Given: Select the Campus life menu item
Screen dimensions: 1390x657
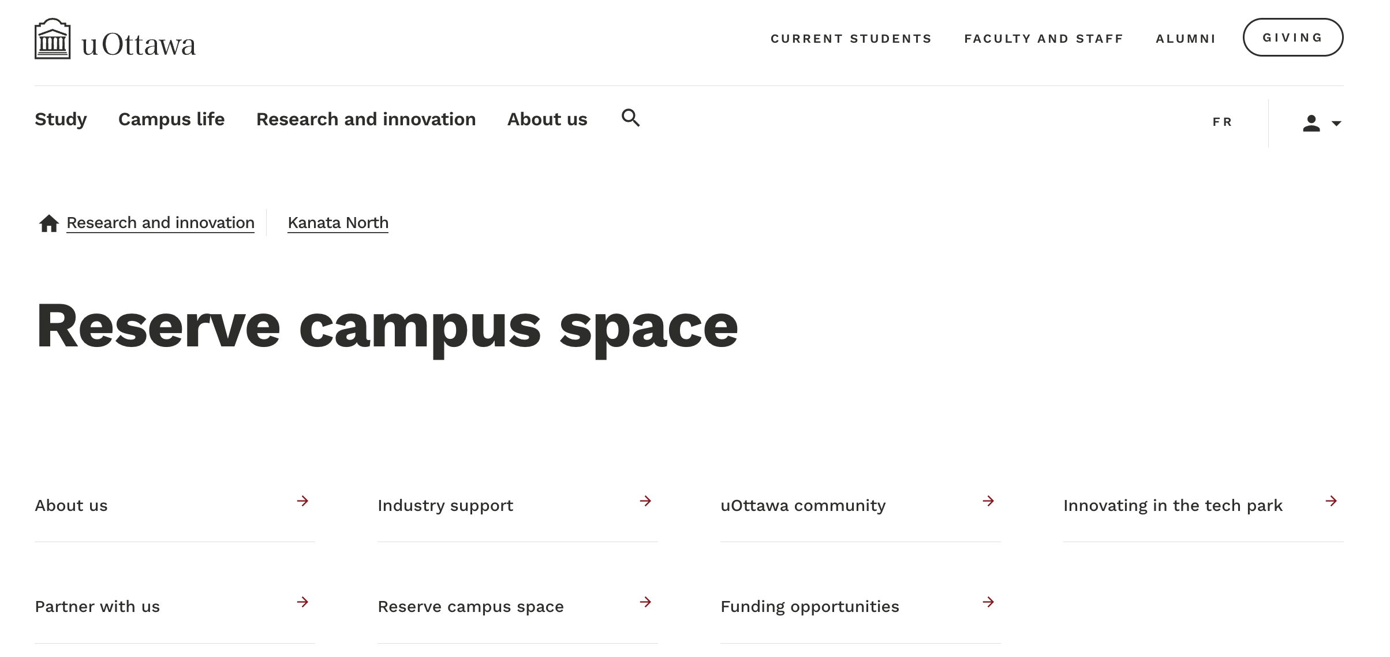Looking at the screenshot, I should pyautogui.click(x=171, y=119).
